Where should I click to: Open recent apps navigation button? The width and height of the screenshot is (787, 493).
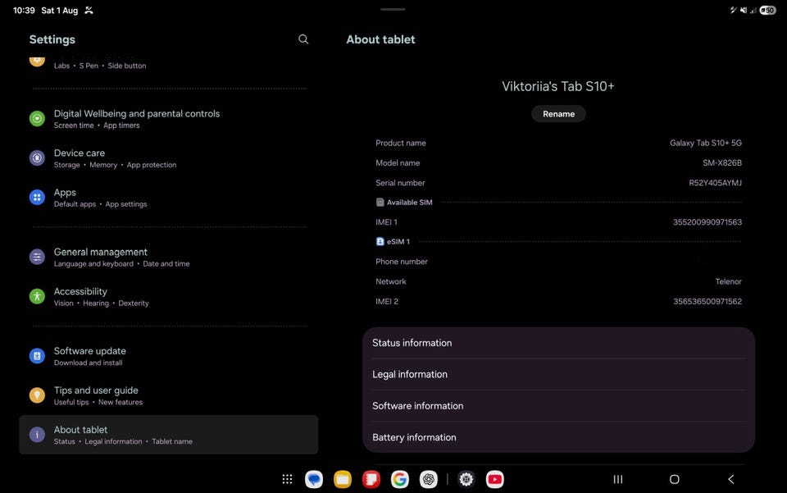coord(618,479)
